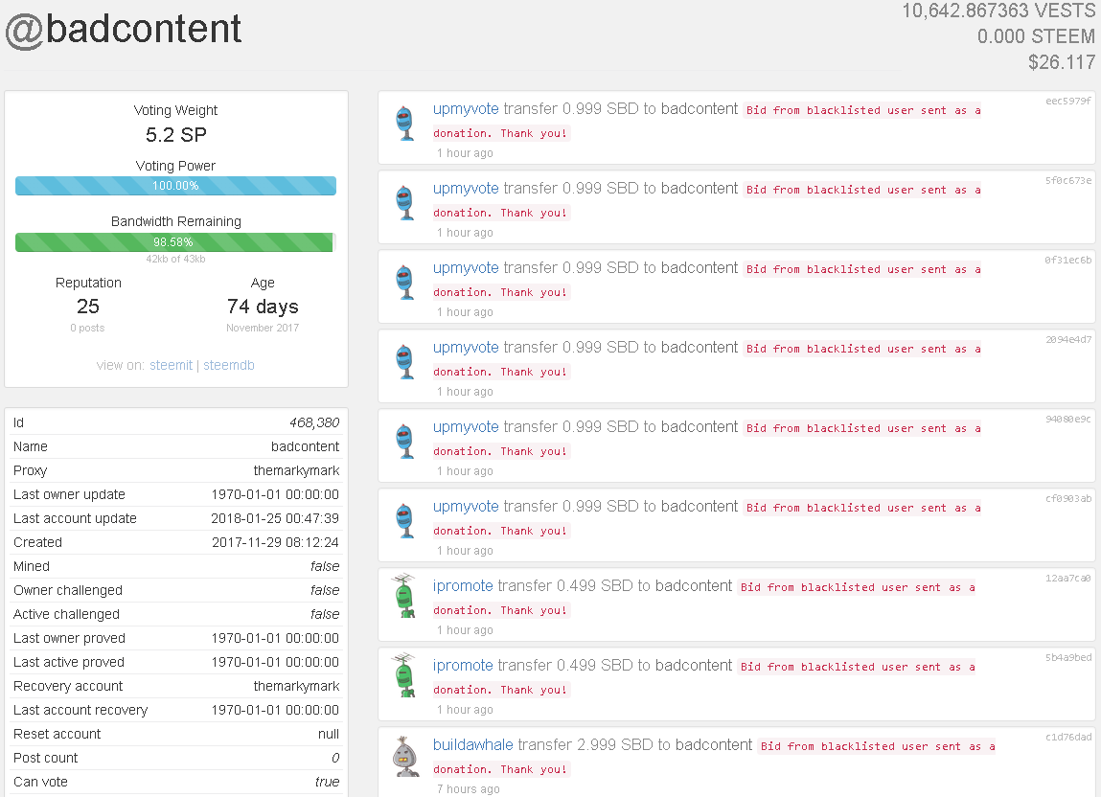Click the 42kb of 43kb label

coord(175,259)
